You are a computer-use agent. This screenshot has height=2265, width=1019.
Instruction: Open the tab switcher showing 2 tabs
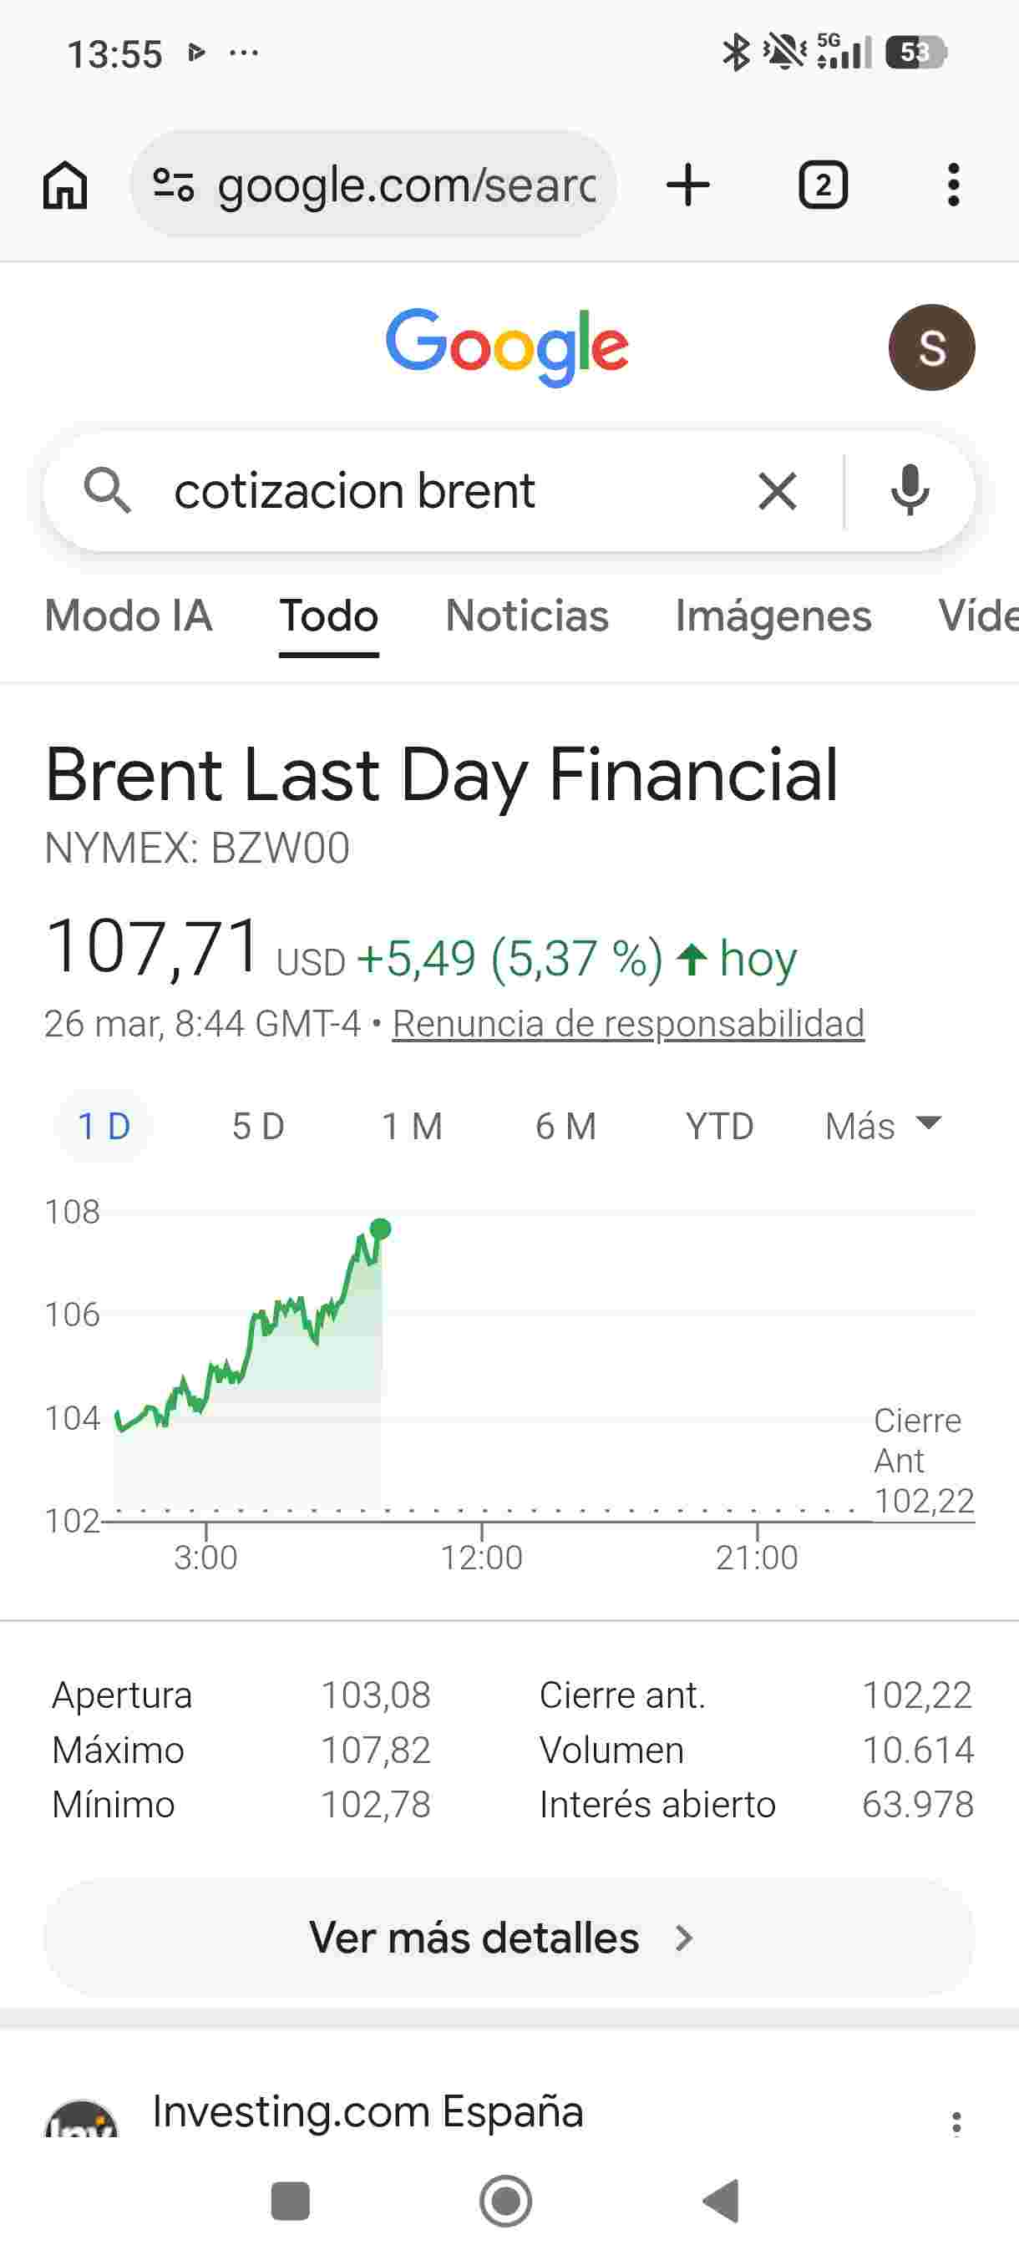pos(822,185)
